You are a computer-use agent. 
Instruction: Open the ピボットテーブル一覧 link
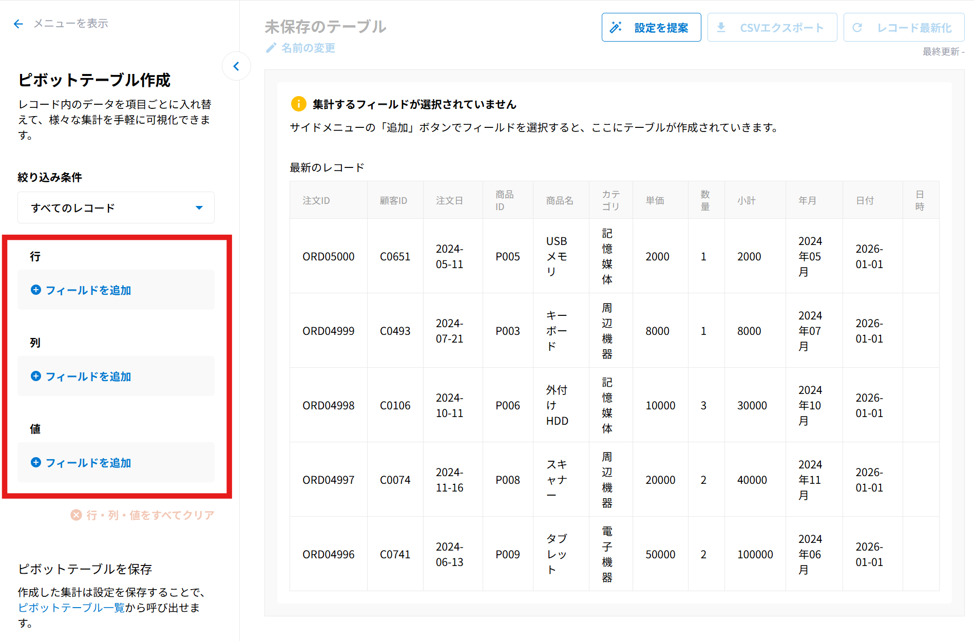tap(71, 608)
